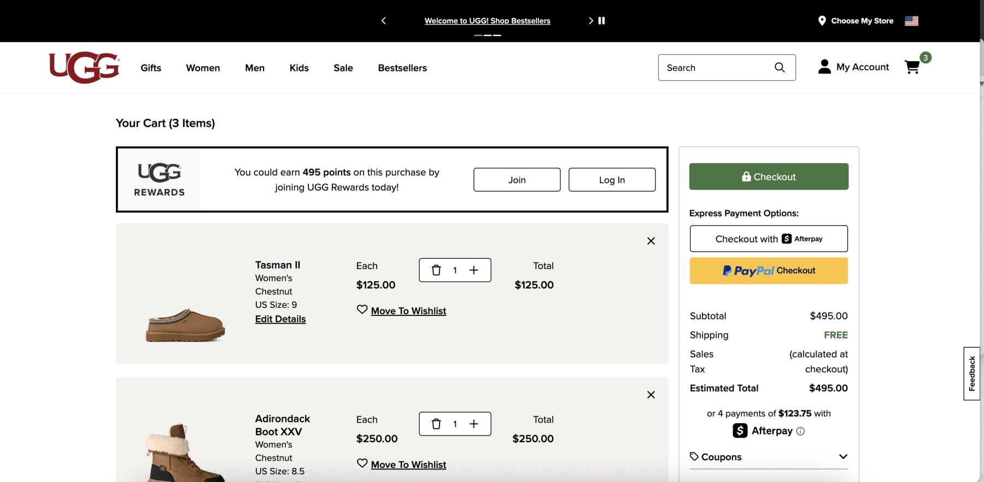Open the Sale menu

343,68
